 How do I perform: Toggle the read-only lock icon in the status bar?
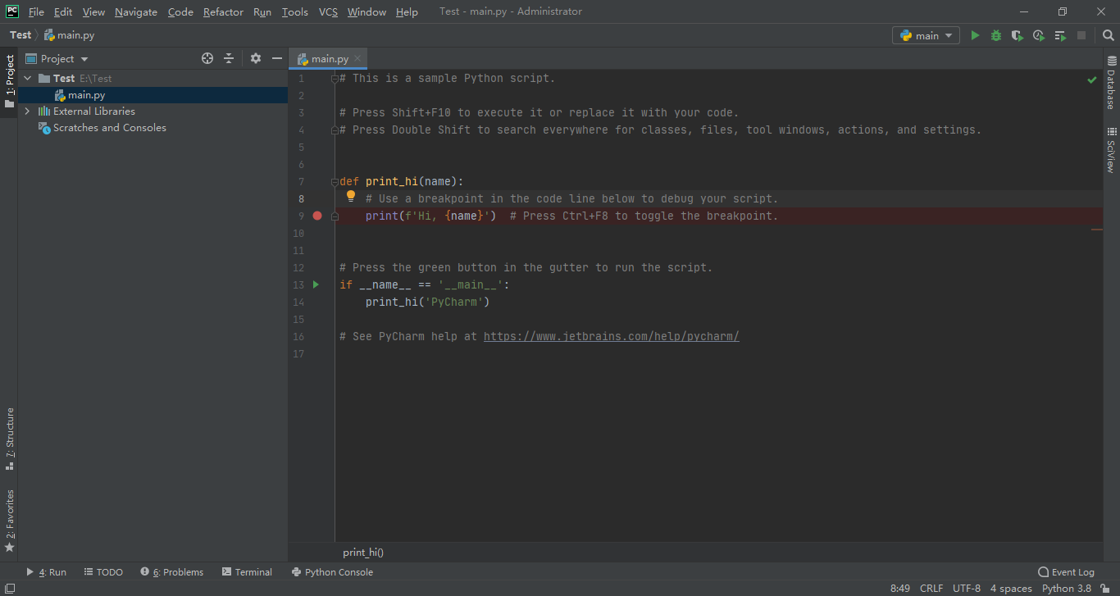tap(1105, 589)
